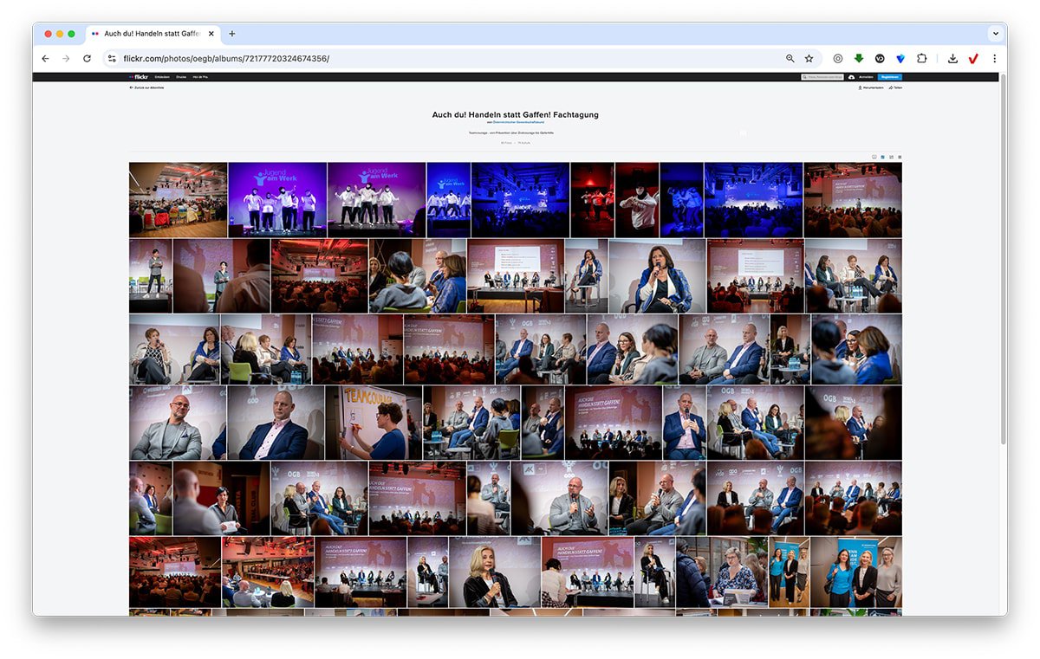
Task: Open the Chrome extensions puzzle icon
Action: tap(921, 58)
